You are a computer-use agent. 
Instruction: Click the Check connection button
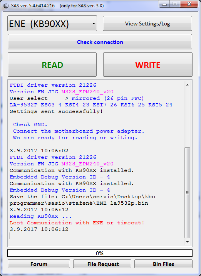(x=100, y=42)
